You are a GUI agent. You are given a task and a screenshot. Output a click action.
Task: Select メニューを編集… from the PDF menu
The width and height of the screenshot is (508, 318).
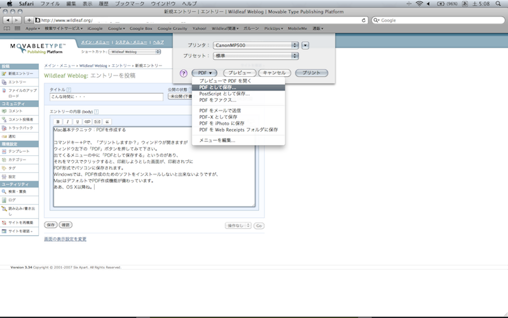[238, 140]
